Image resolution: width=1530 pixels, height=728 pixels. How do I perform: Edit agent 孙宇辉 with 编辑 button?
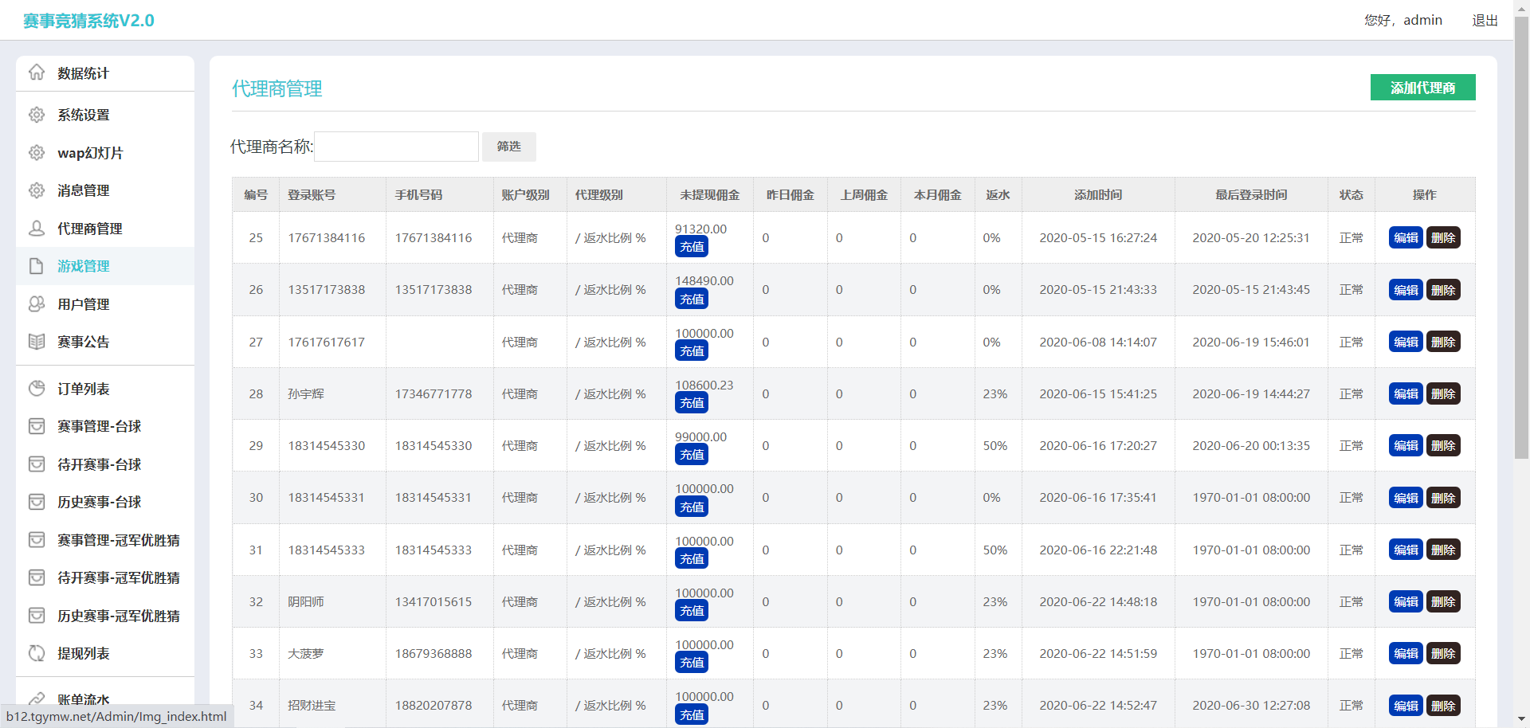pyautogui.click(x=1406, y=394)
